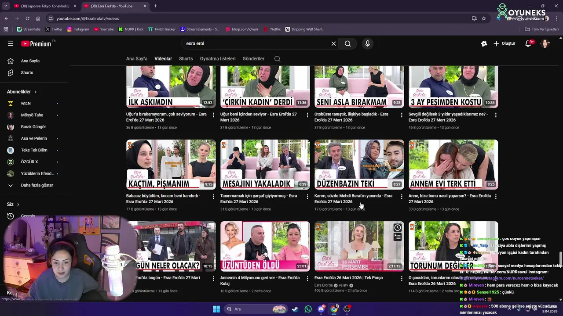This screenshot has width=563, height=316.
Task: Switch to the channel Shorts tab
Action: pyautogui.click(x=186, y=59)
